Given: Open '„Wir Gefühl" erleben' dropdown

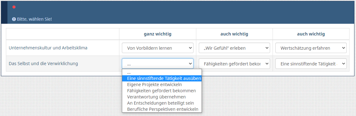Looking at the screenshot, I should pyautogui.click(x=234, y=48).
